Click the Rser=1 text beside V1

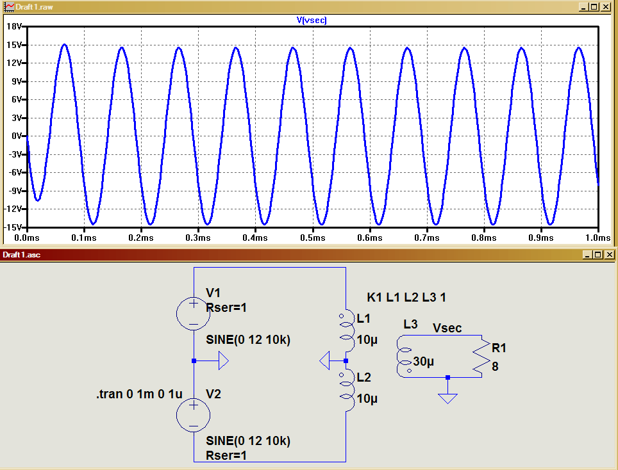coord(226,307)
